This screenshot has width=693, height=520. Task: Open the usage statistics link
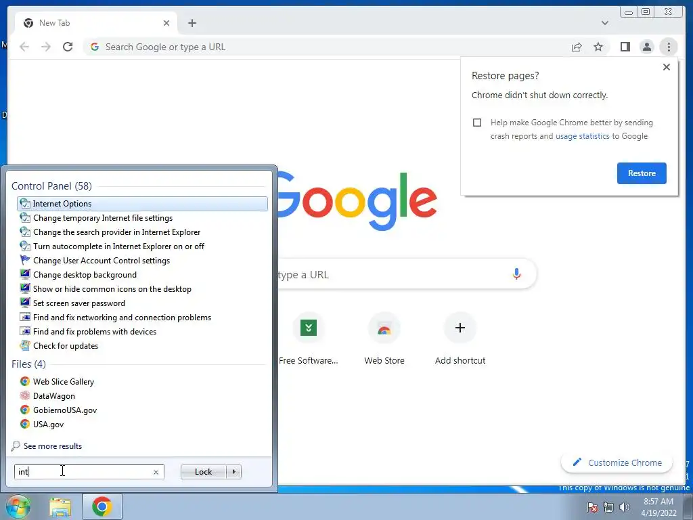pos(582,136)
